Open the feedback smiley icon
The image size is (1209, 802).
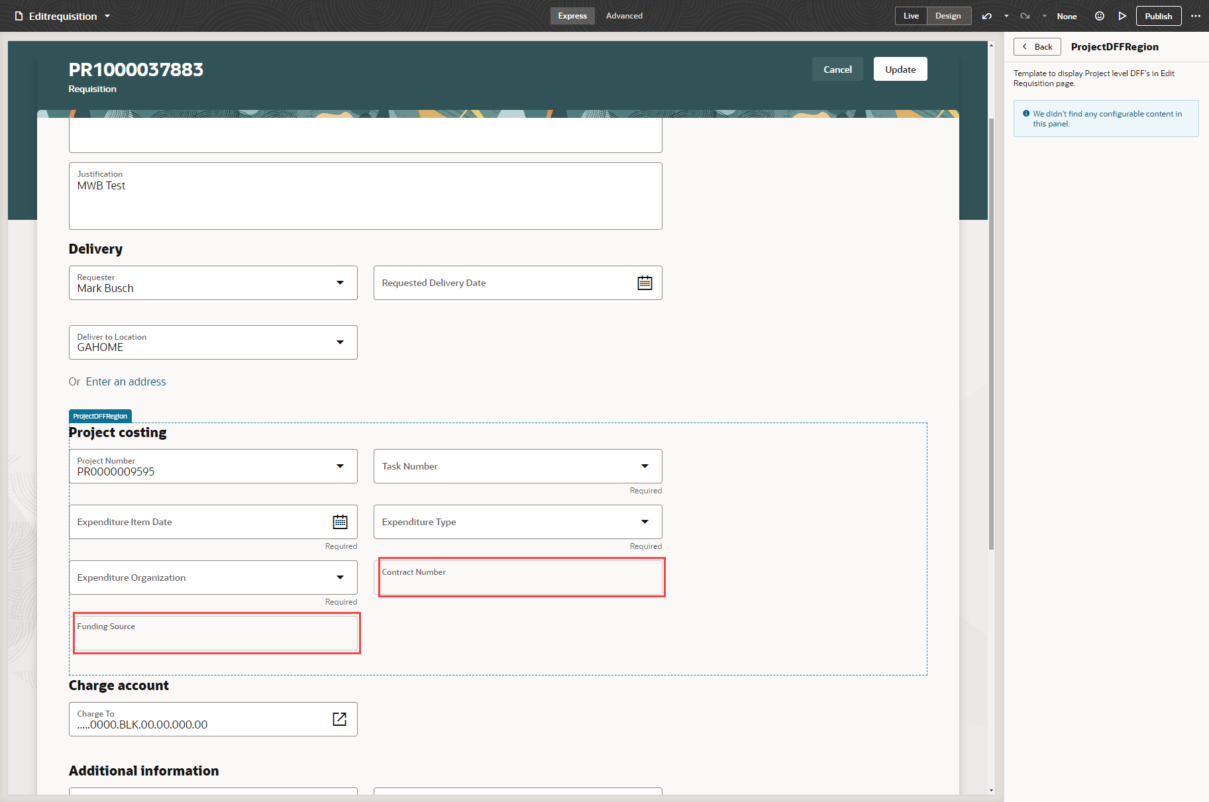(1099, 16)
